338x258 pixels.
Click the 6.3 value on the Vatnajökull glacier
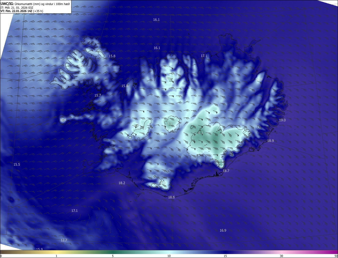click(x=200, y=133)
